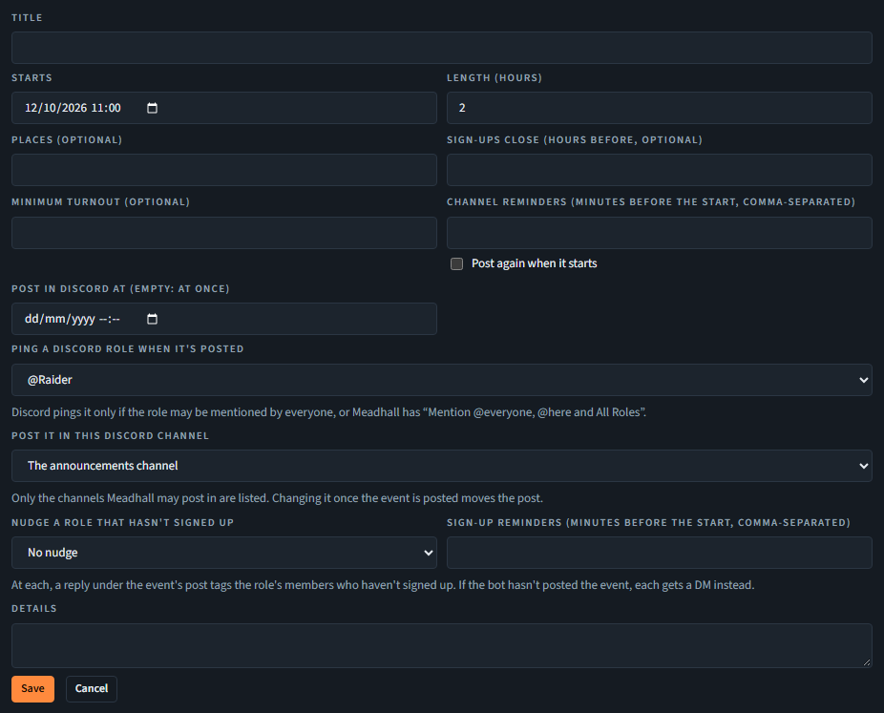Save the event form
The width and height of the screenshot is (884, 713).
point(32,689)
